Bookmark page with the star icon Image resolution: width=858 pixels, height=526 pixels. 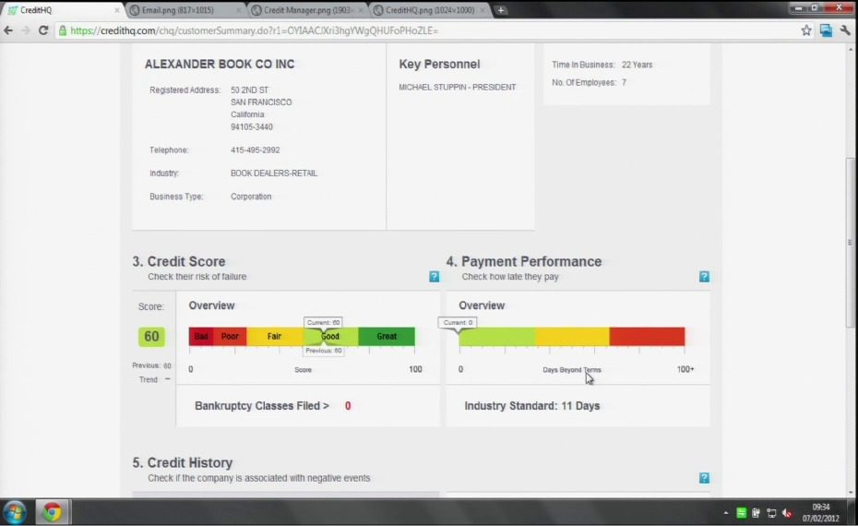(806, 30)
